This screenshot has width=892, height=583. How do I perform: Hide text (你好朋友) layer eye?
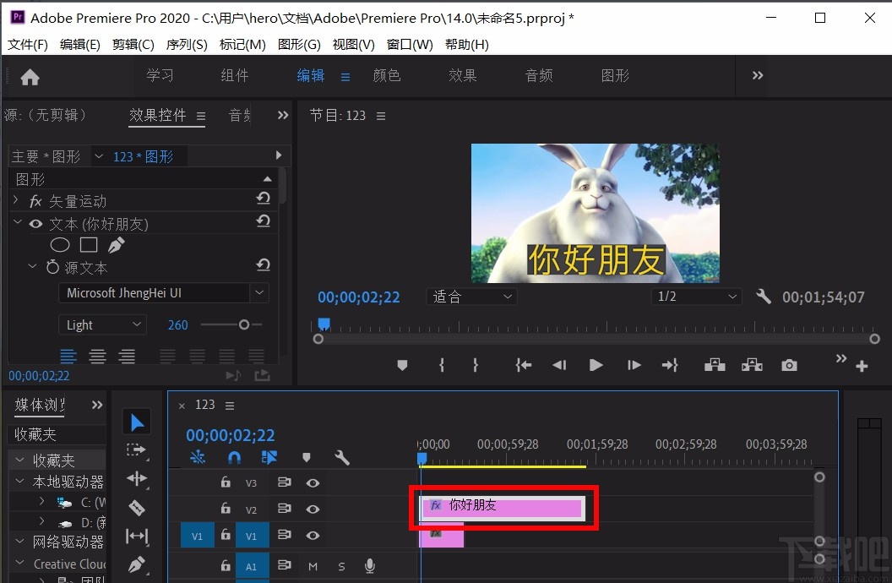pos(35,224)
